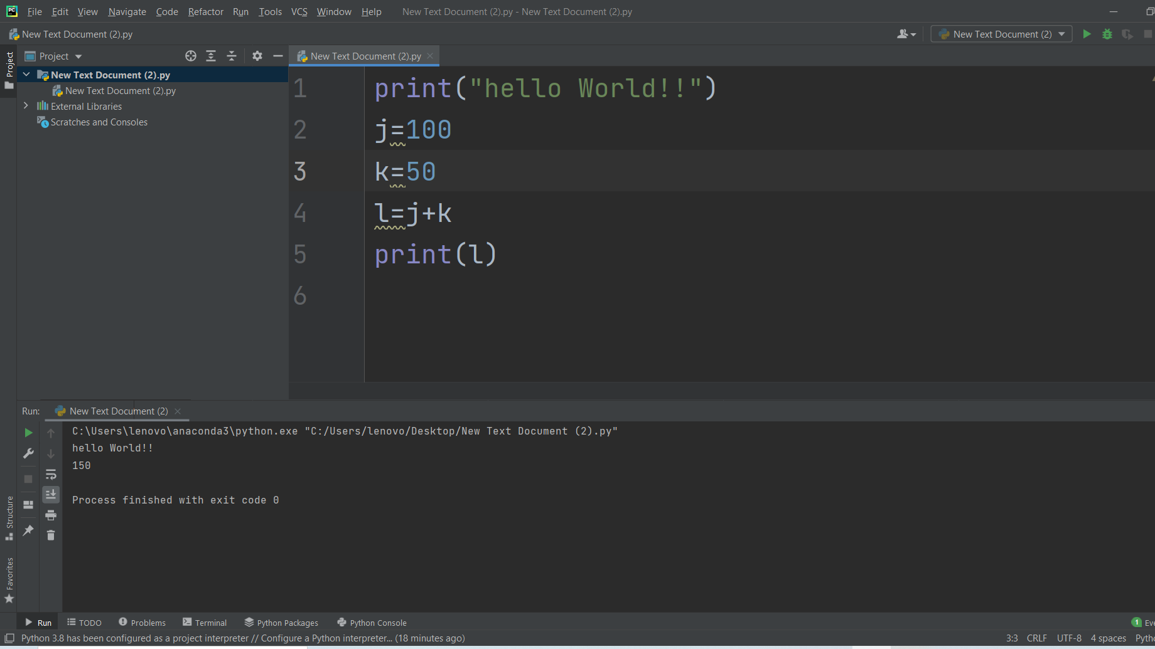Open run configuration wrench icon in Run panel
The height and width of the screenshot is (649, 1155).
coord(28,453)
